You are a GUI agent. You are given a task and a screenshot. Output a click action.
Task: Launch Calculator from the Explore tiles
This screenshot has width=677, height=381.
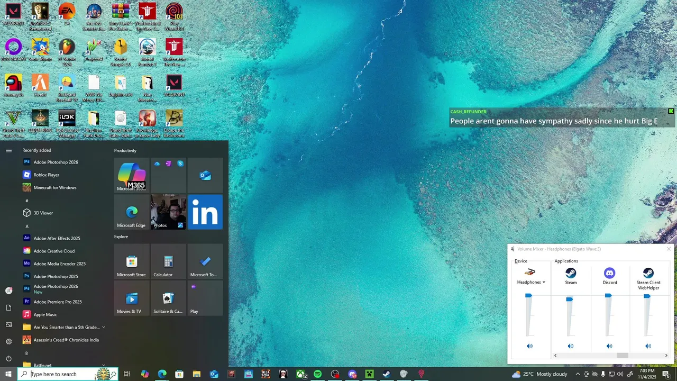[x=168, y=261]
